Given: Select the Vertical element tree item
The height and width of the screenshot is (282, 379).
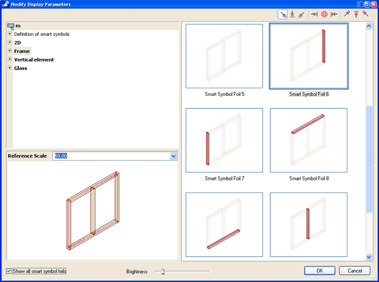Looking at the screenshot, I should [34, 60].
